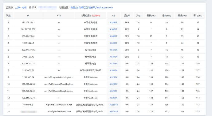
Task: Click the 214 slowest value in hop 14
Action: (182, 111)
